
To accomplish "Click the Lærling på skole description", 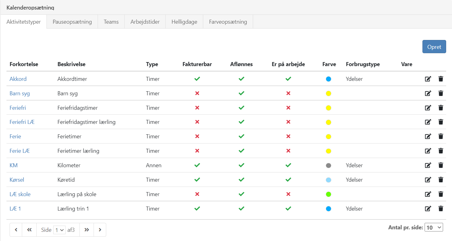I will click(77, 194).
